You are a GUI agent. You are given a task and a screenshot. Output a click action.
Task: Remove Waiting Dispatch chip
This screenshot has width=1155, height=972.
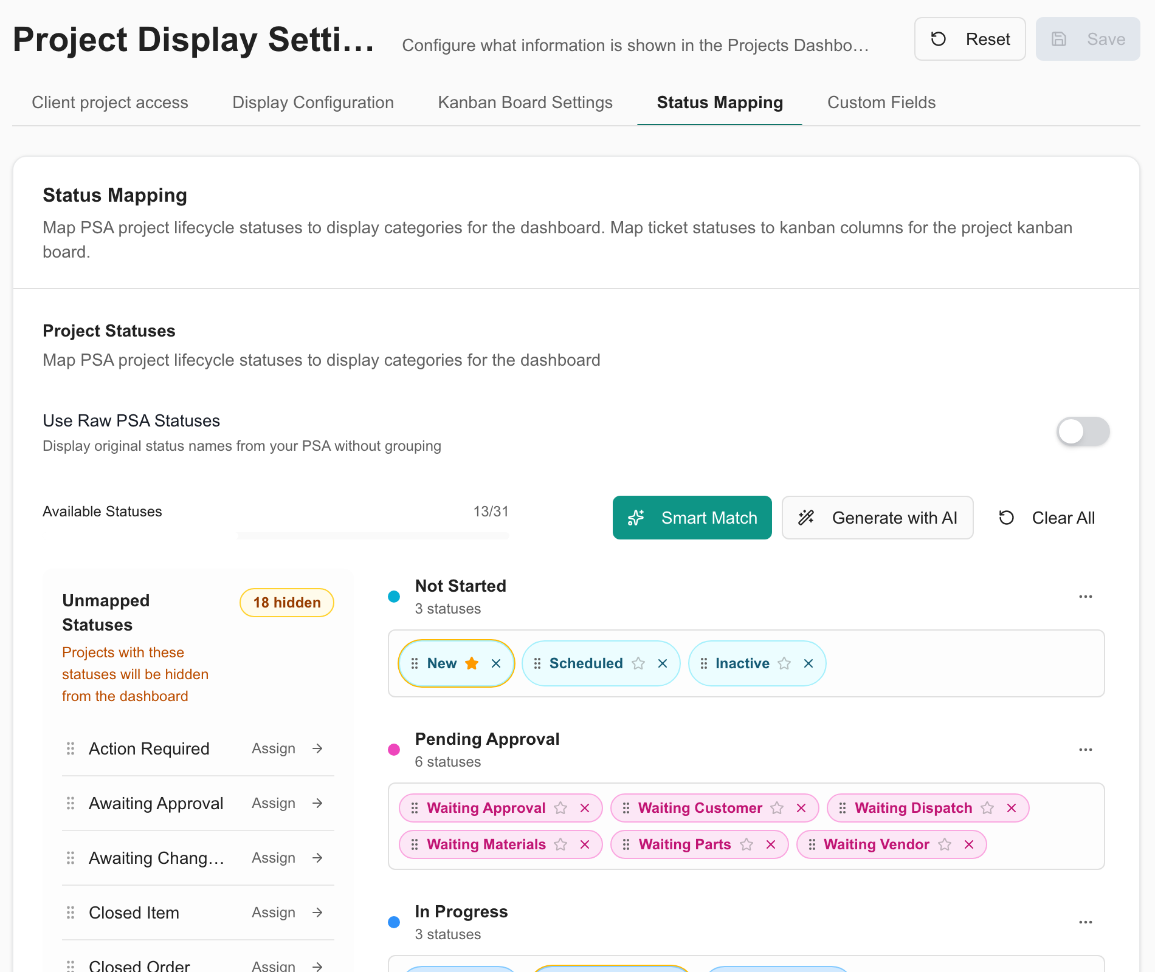[x=1012, y=808]
